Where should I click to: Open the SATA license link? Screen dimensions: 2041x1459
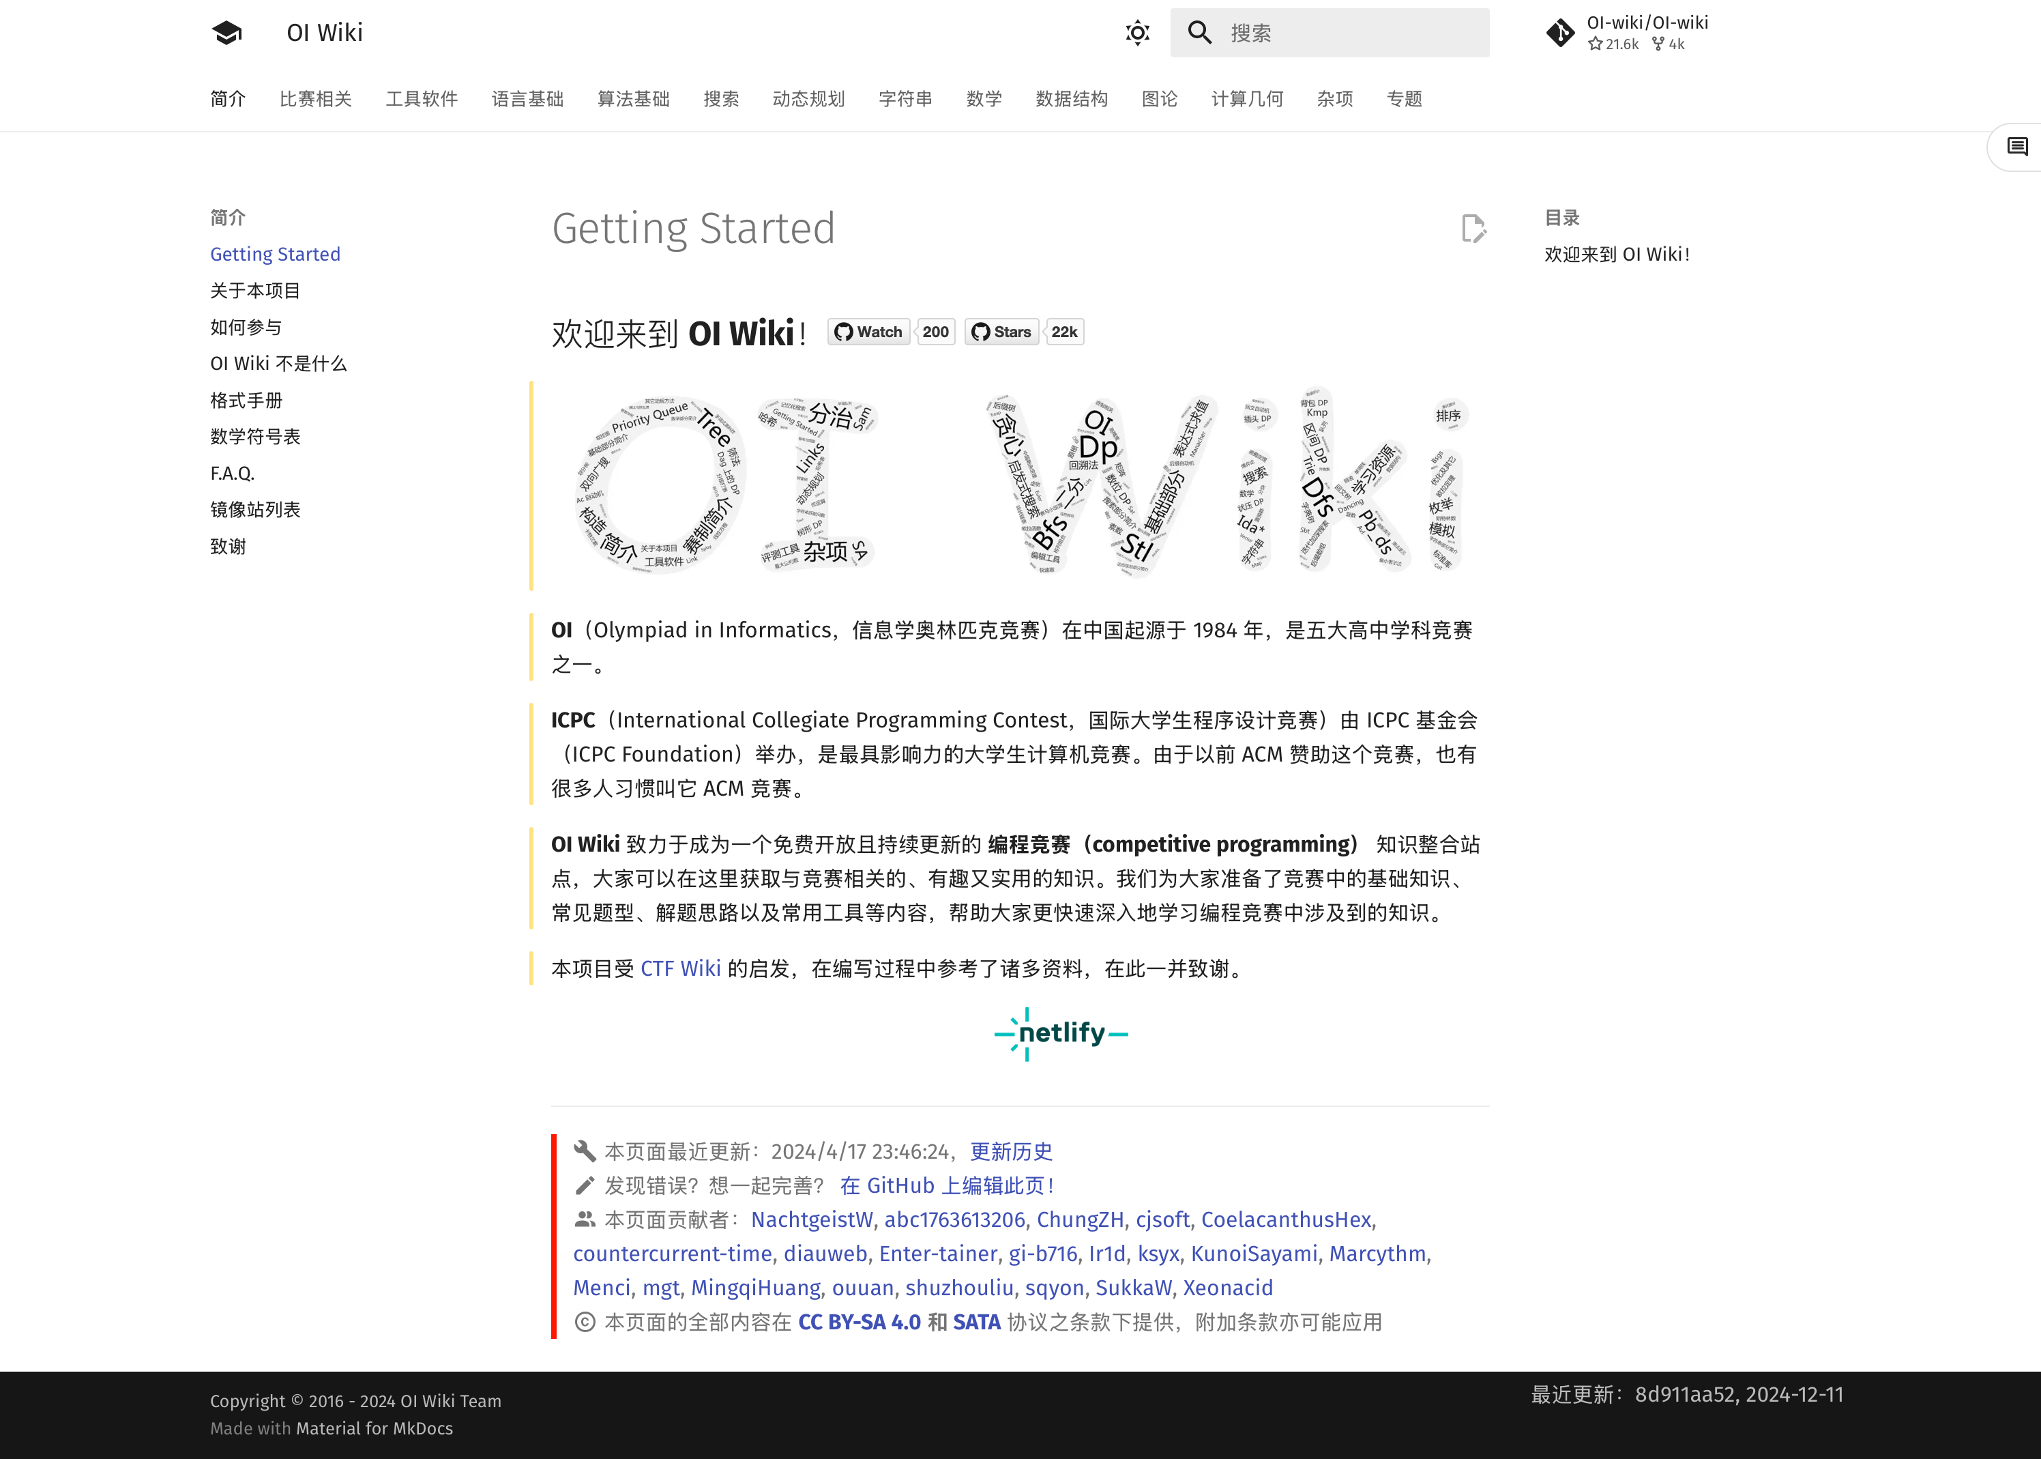(977, 1323)
